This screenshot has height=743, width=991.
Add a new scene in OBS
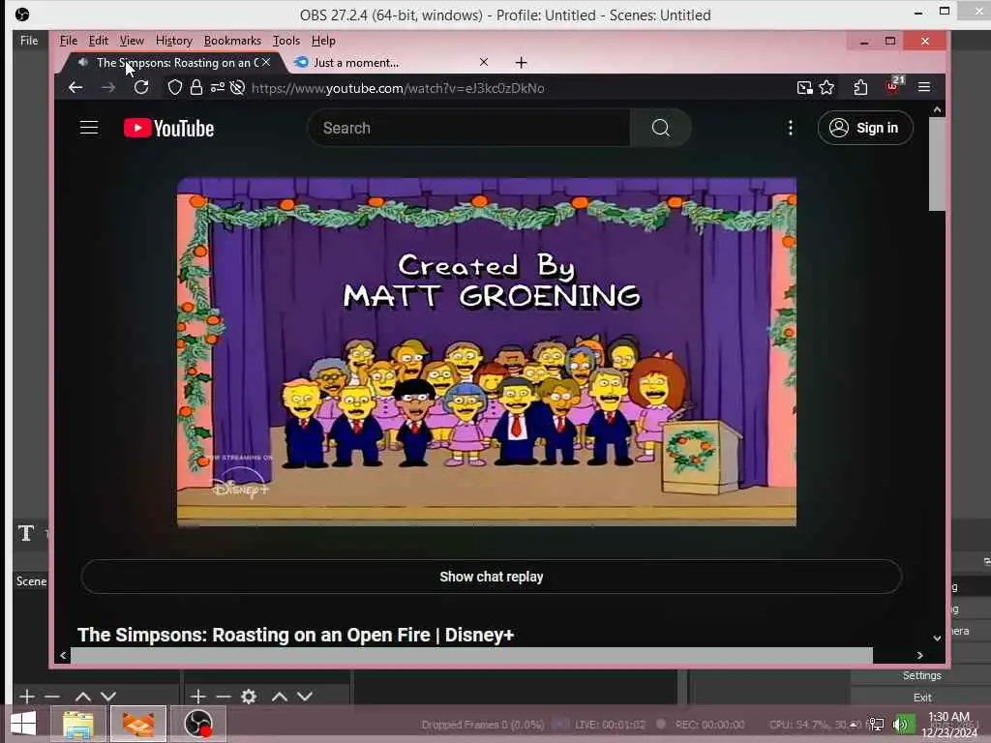(26, 697)
